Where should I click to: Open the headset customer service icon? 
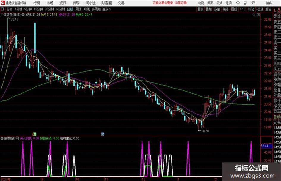(238, 3)
